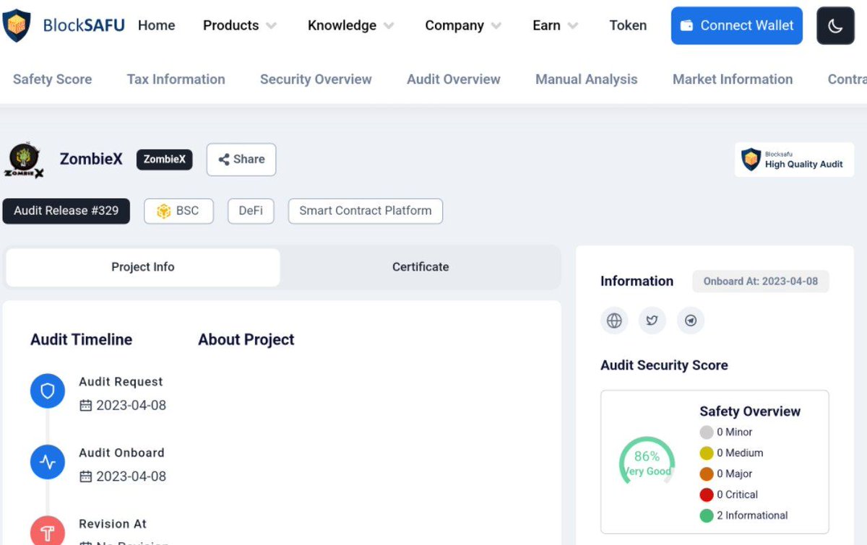Open the project Telegram icon

[691, 321]
